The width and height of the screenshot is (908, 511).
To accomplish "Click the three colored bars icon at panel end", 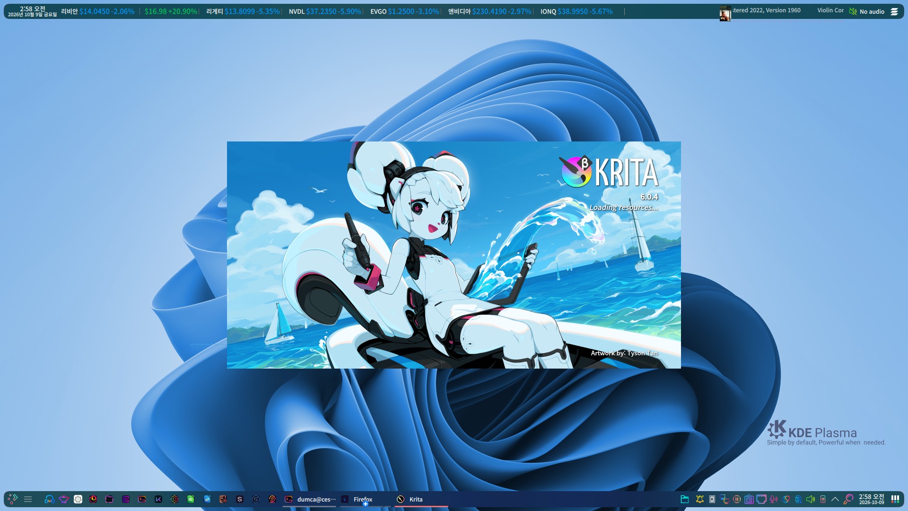I will 895,499.
